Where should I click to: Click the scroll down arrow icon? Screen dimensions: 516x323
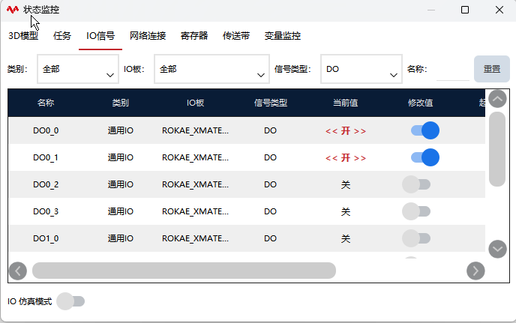coord(497,249)
